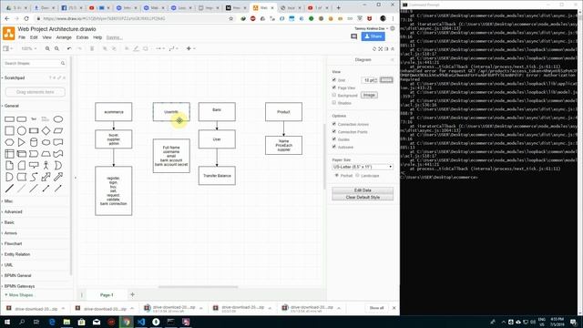Open the File menu

point(22,37)
